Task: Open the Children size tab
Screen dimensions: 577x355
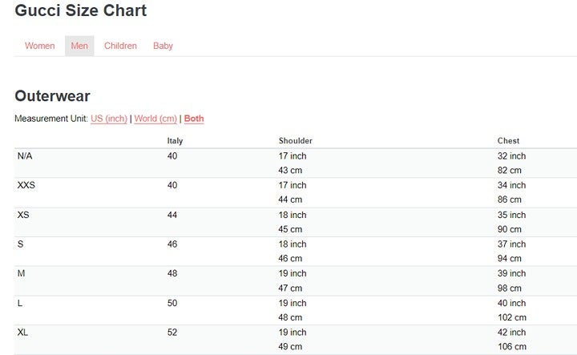Action: (120, 46)
